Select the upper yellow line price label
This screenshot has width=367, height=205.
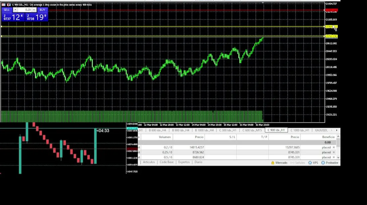point(332,27)
